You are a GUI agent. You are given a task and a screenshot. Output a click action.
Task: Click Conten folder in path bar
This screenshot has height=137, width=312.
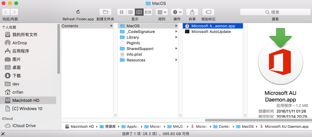(222, 127)
